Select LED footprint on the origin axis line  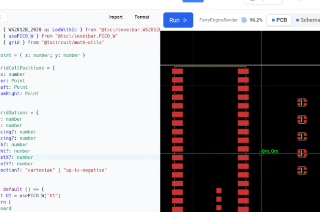pyautogui.click(x=302, y=153)
